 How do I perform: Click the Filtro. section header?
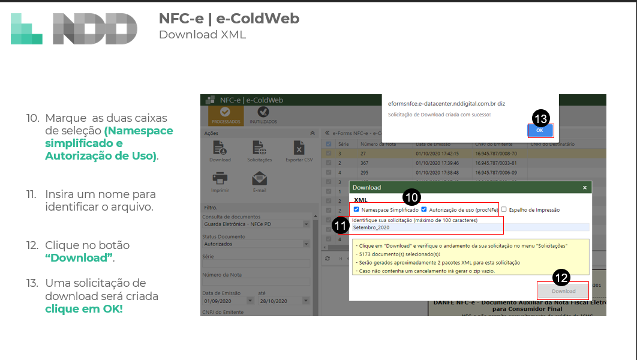tap(211, 208)
